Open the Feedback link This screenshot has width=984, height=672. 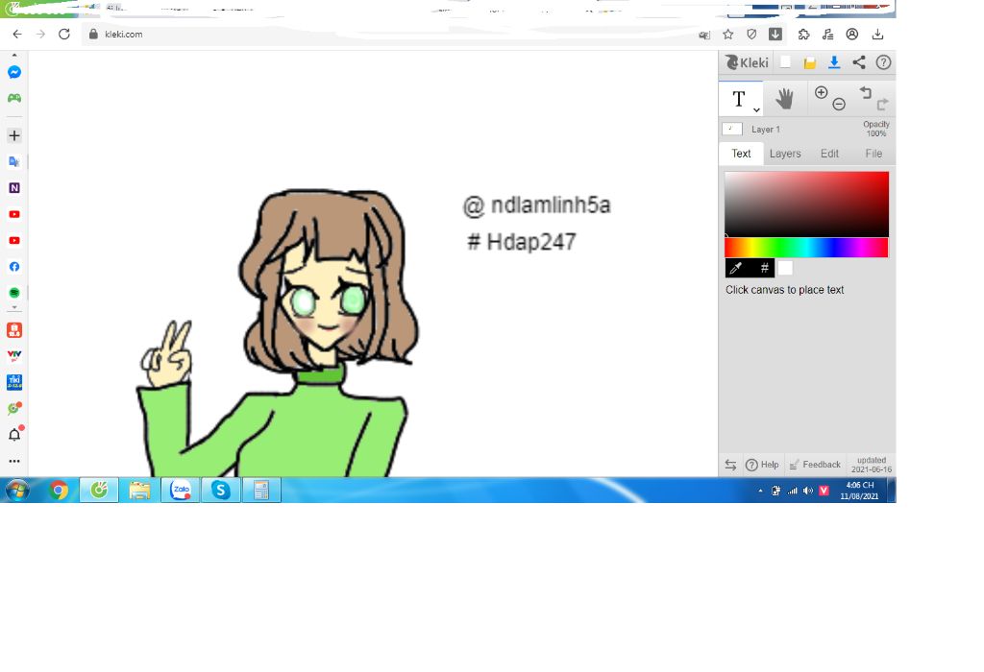coord(815,465)
